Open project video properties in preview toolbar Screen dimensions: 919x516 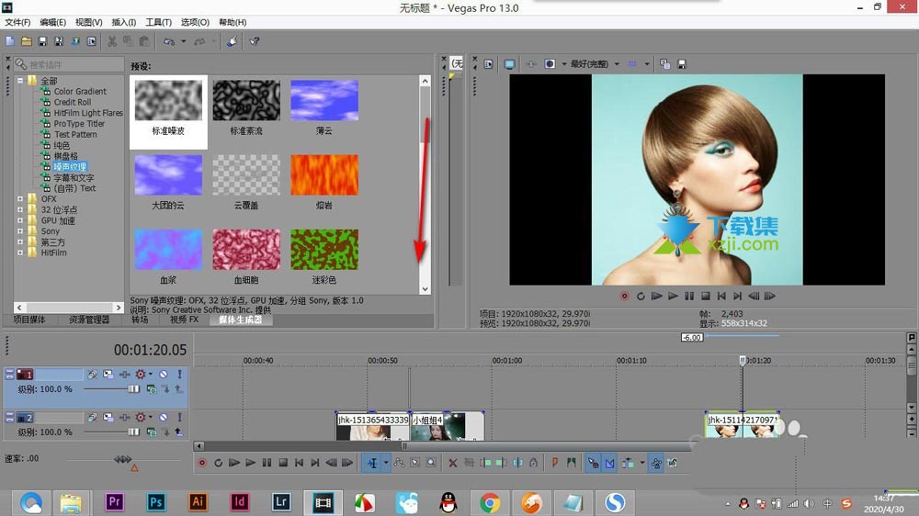(x=488, y=64)
